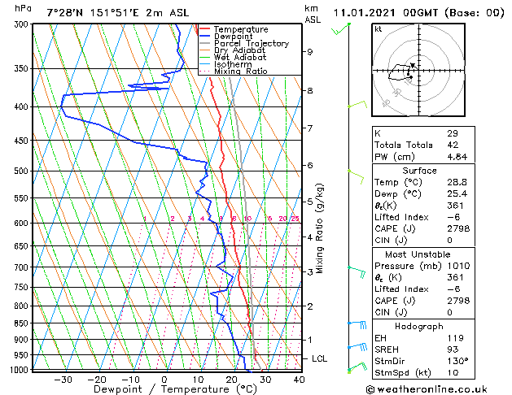Click the station coordinates '7°28'N 151°51'E 2m ASL'
The height and width of the screenshot is (395, 512).
pos(118,13)
